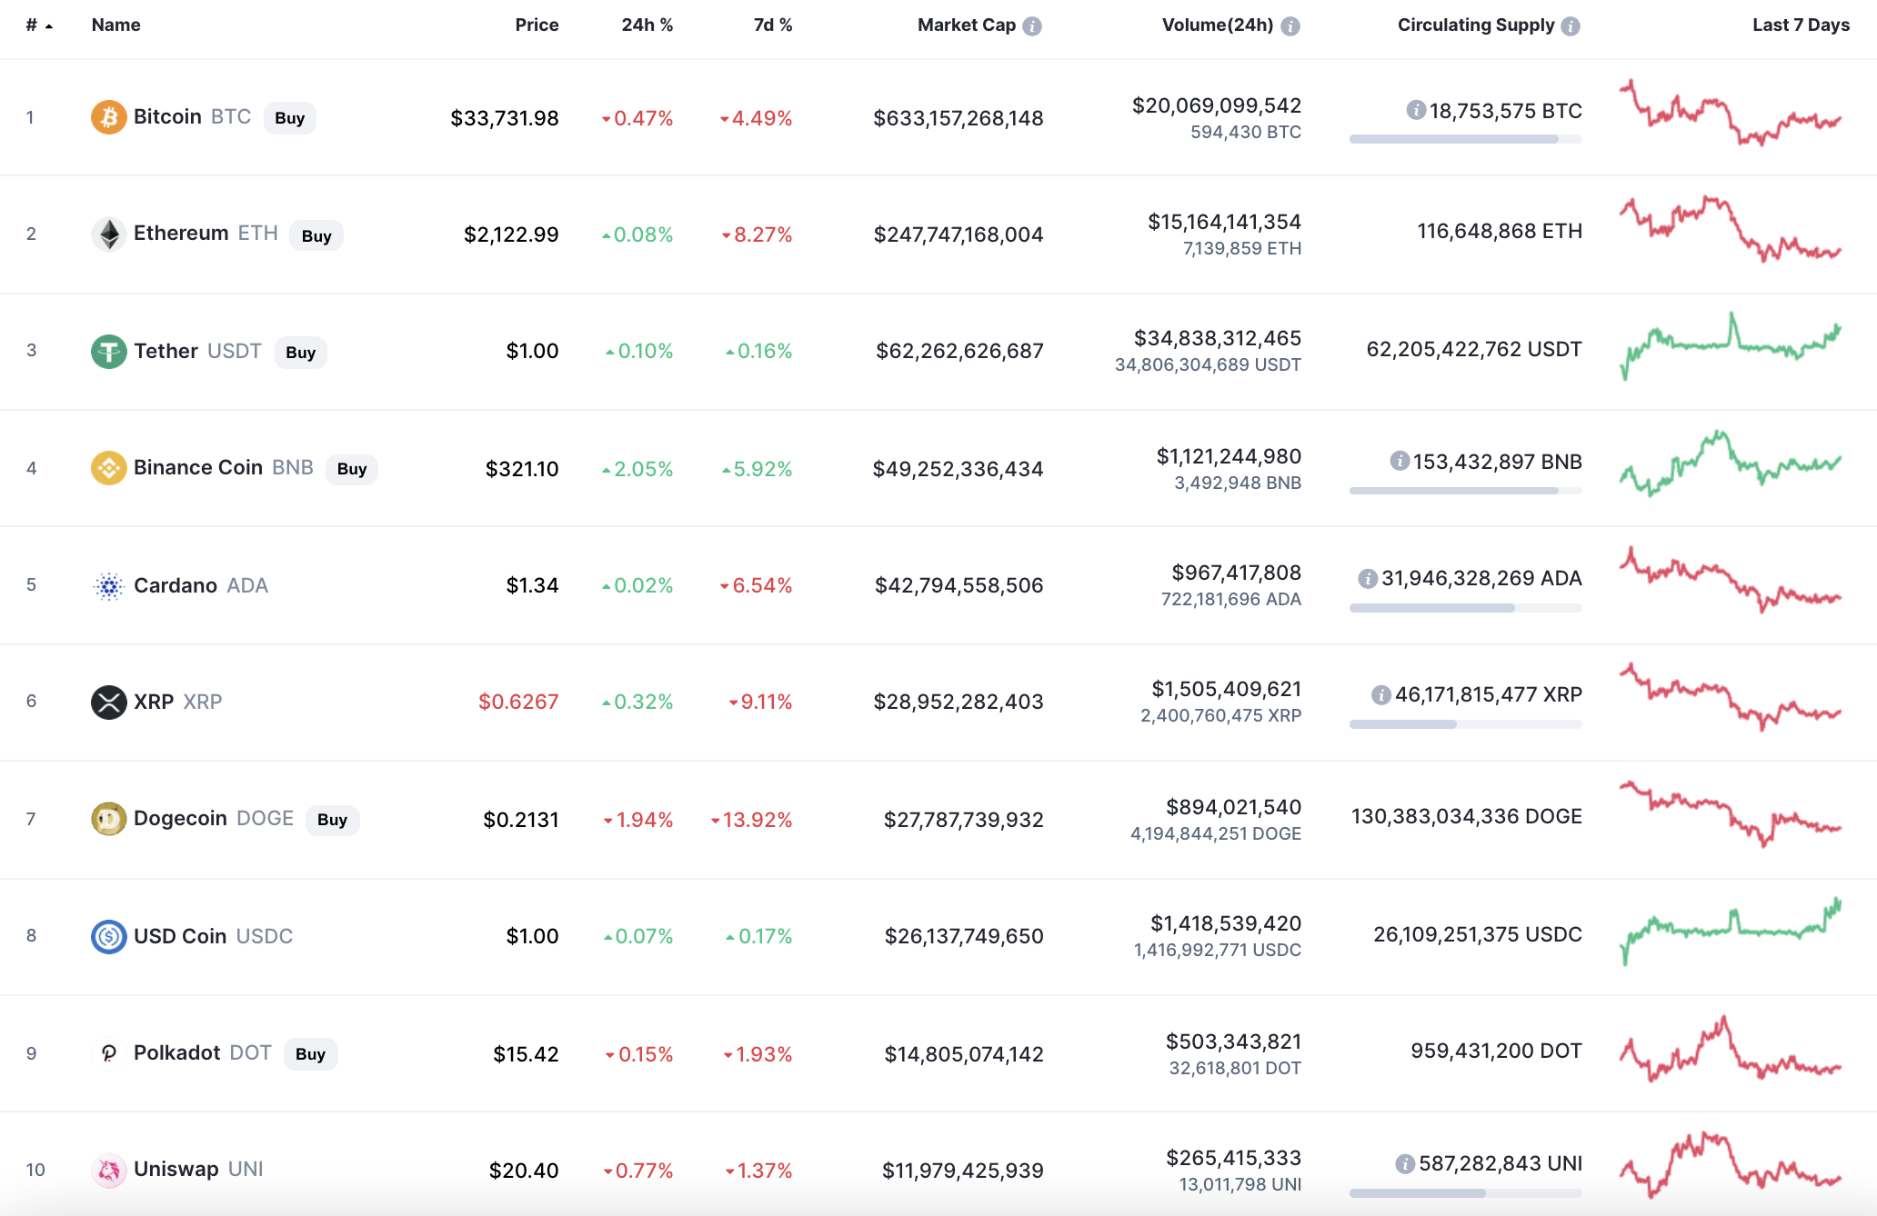Click the Tether green logo icon
This screenshot has height=1216, width=1877.
click(108, 352)
